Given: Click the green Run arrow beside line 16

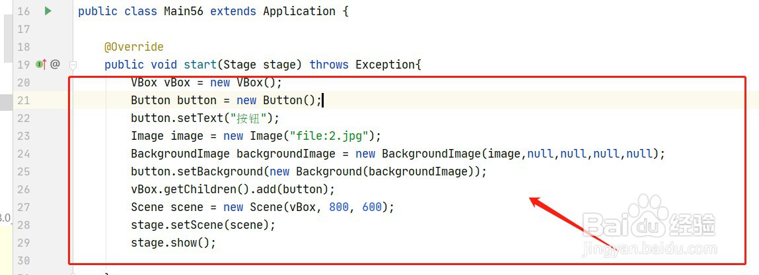Looking at the screenshot, I should tap(48, 11).
